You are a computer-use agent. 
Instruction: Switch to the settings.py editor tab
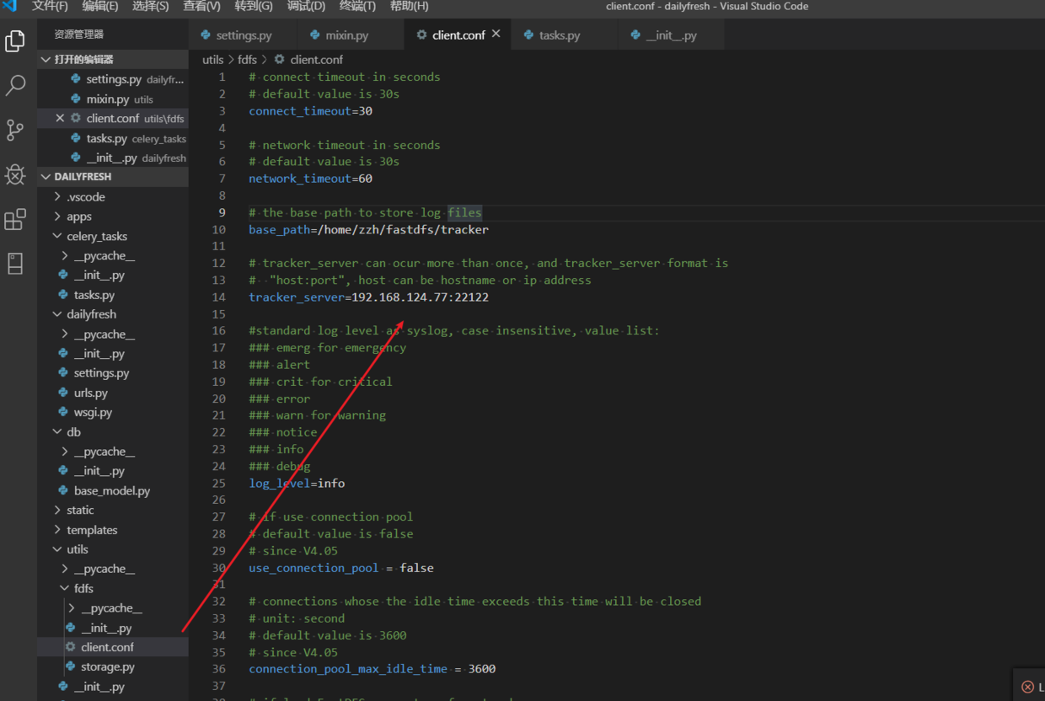244,35
